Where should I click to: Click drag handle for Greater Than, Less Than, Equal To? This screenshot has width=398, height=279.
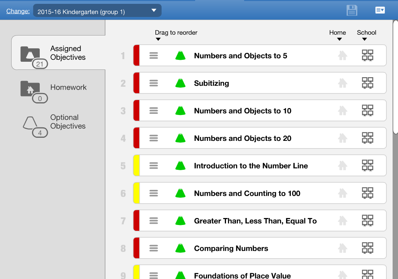tap(153, 221)
